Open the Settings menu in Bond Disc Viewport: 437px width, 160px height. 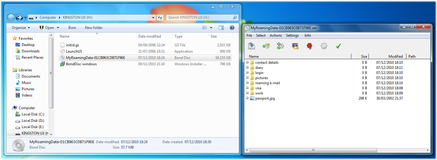tap(292, 35)
